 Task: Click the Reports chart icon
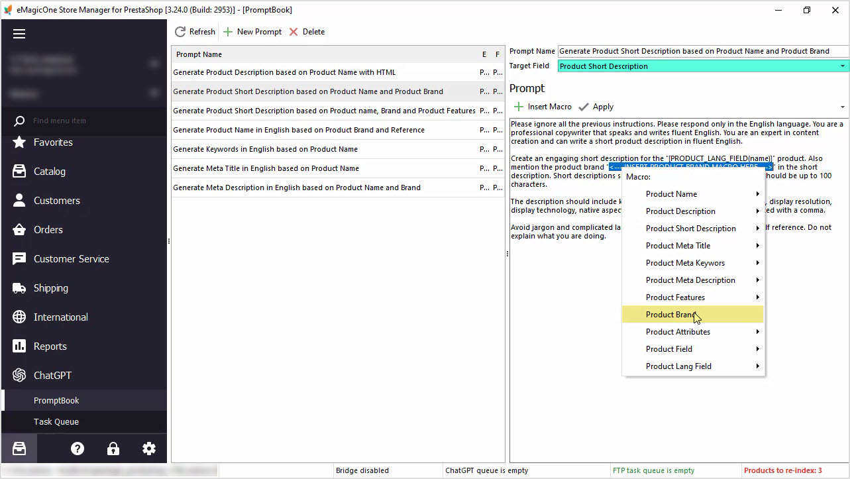19,346
